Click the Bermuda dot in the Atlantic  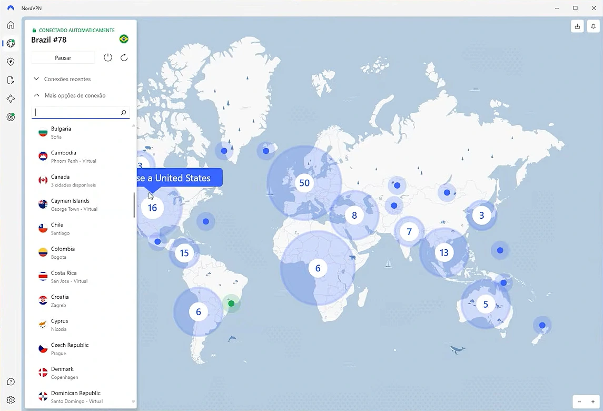(206, 221)
